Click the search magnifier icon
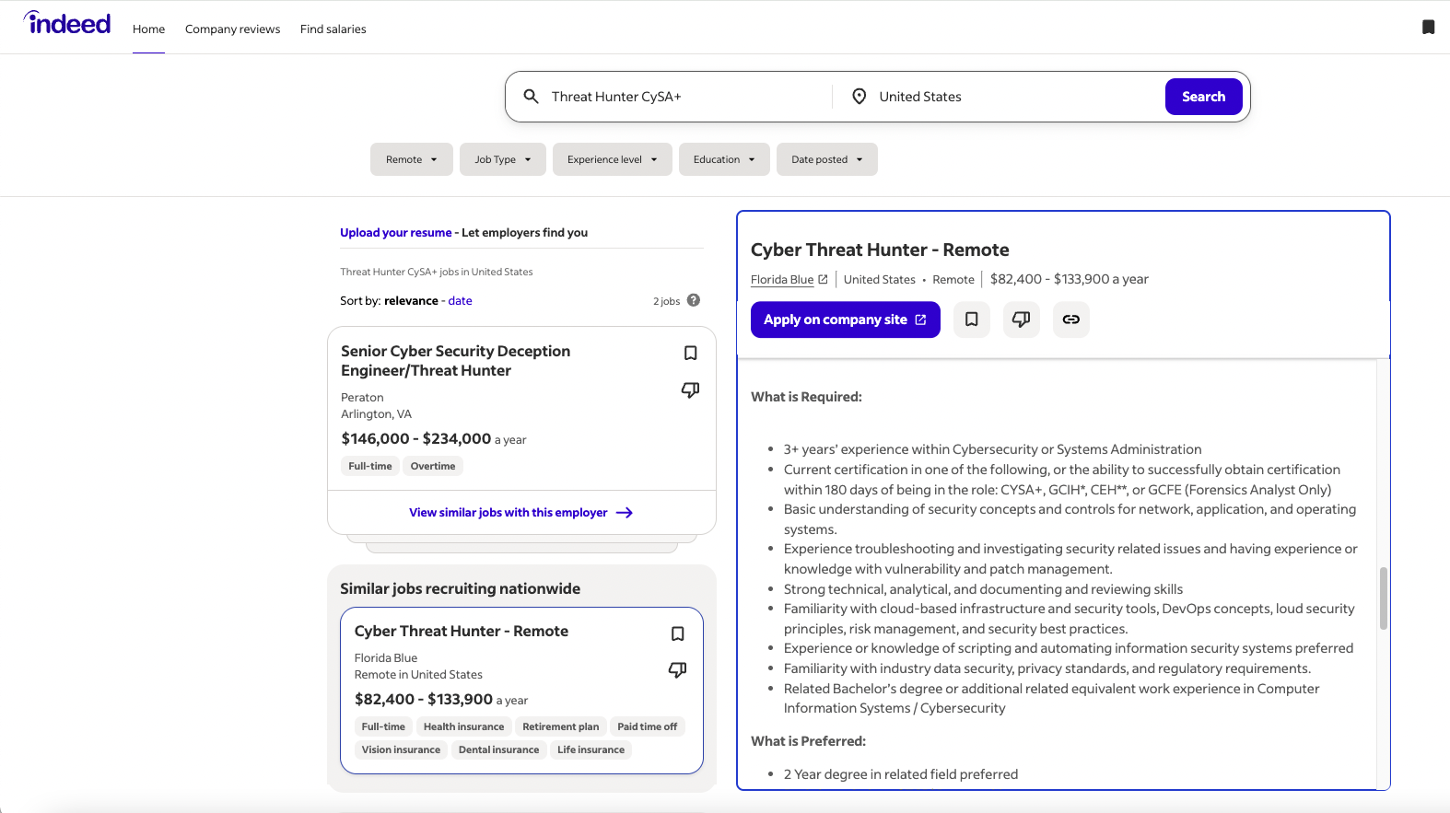Screen dimensions: 1450x813 pos(532,97)
